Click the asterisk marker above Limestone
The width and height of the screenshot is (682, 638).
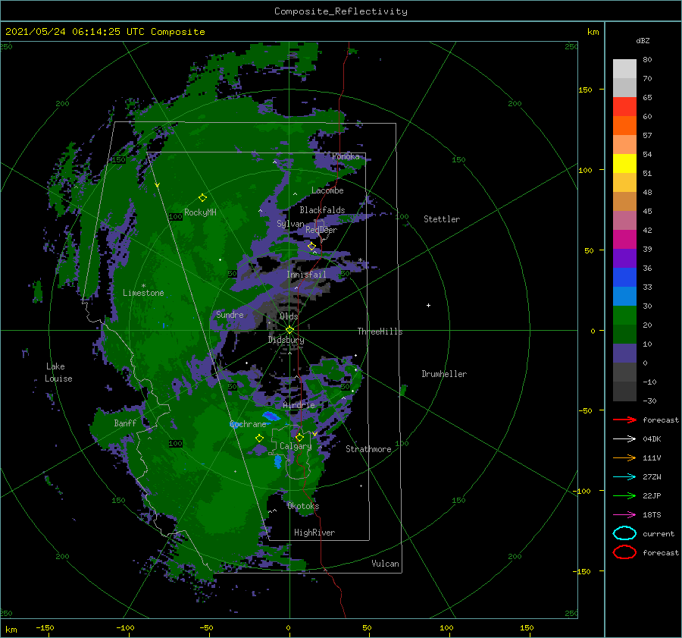click(143, 286)
